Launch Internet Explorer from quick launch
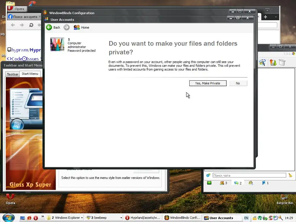Image resolution: width=296 pixels, height=222 pixels. pos(29,218)
